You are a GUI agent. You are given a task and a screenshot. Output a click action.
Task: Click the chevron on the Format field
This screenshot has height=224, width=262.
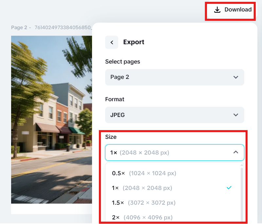235,115
